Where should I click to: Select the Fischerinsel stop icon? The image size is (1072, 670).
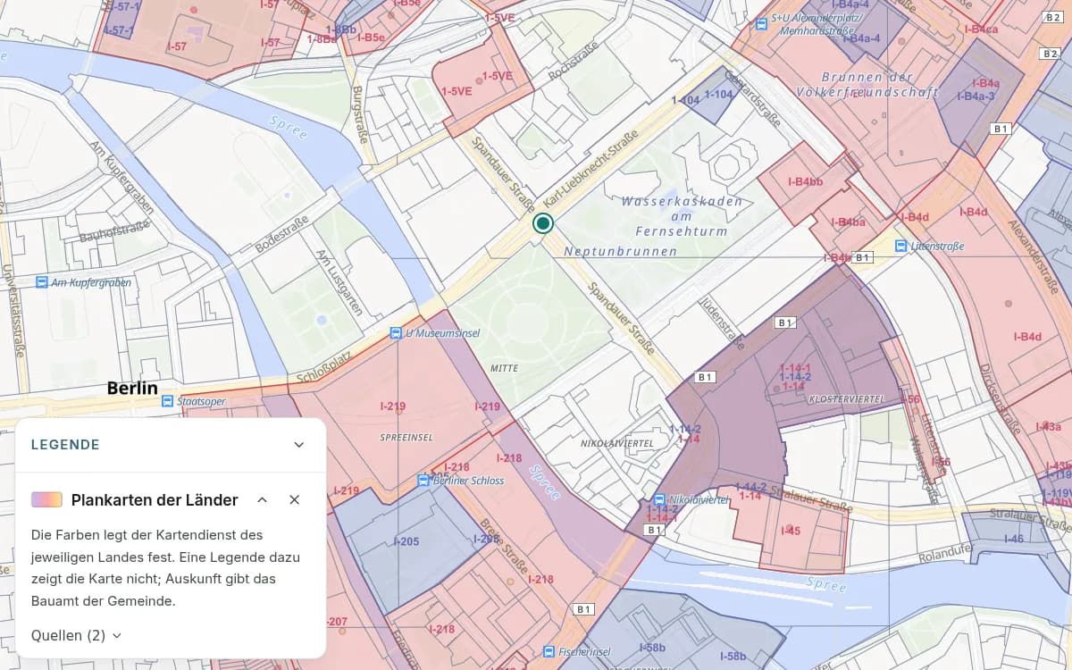pyautogui.click(x=549, y=652)
